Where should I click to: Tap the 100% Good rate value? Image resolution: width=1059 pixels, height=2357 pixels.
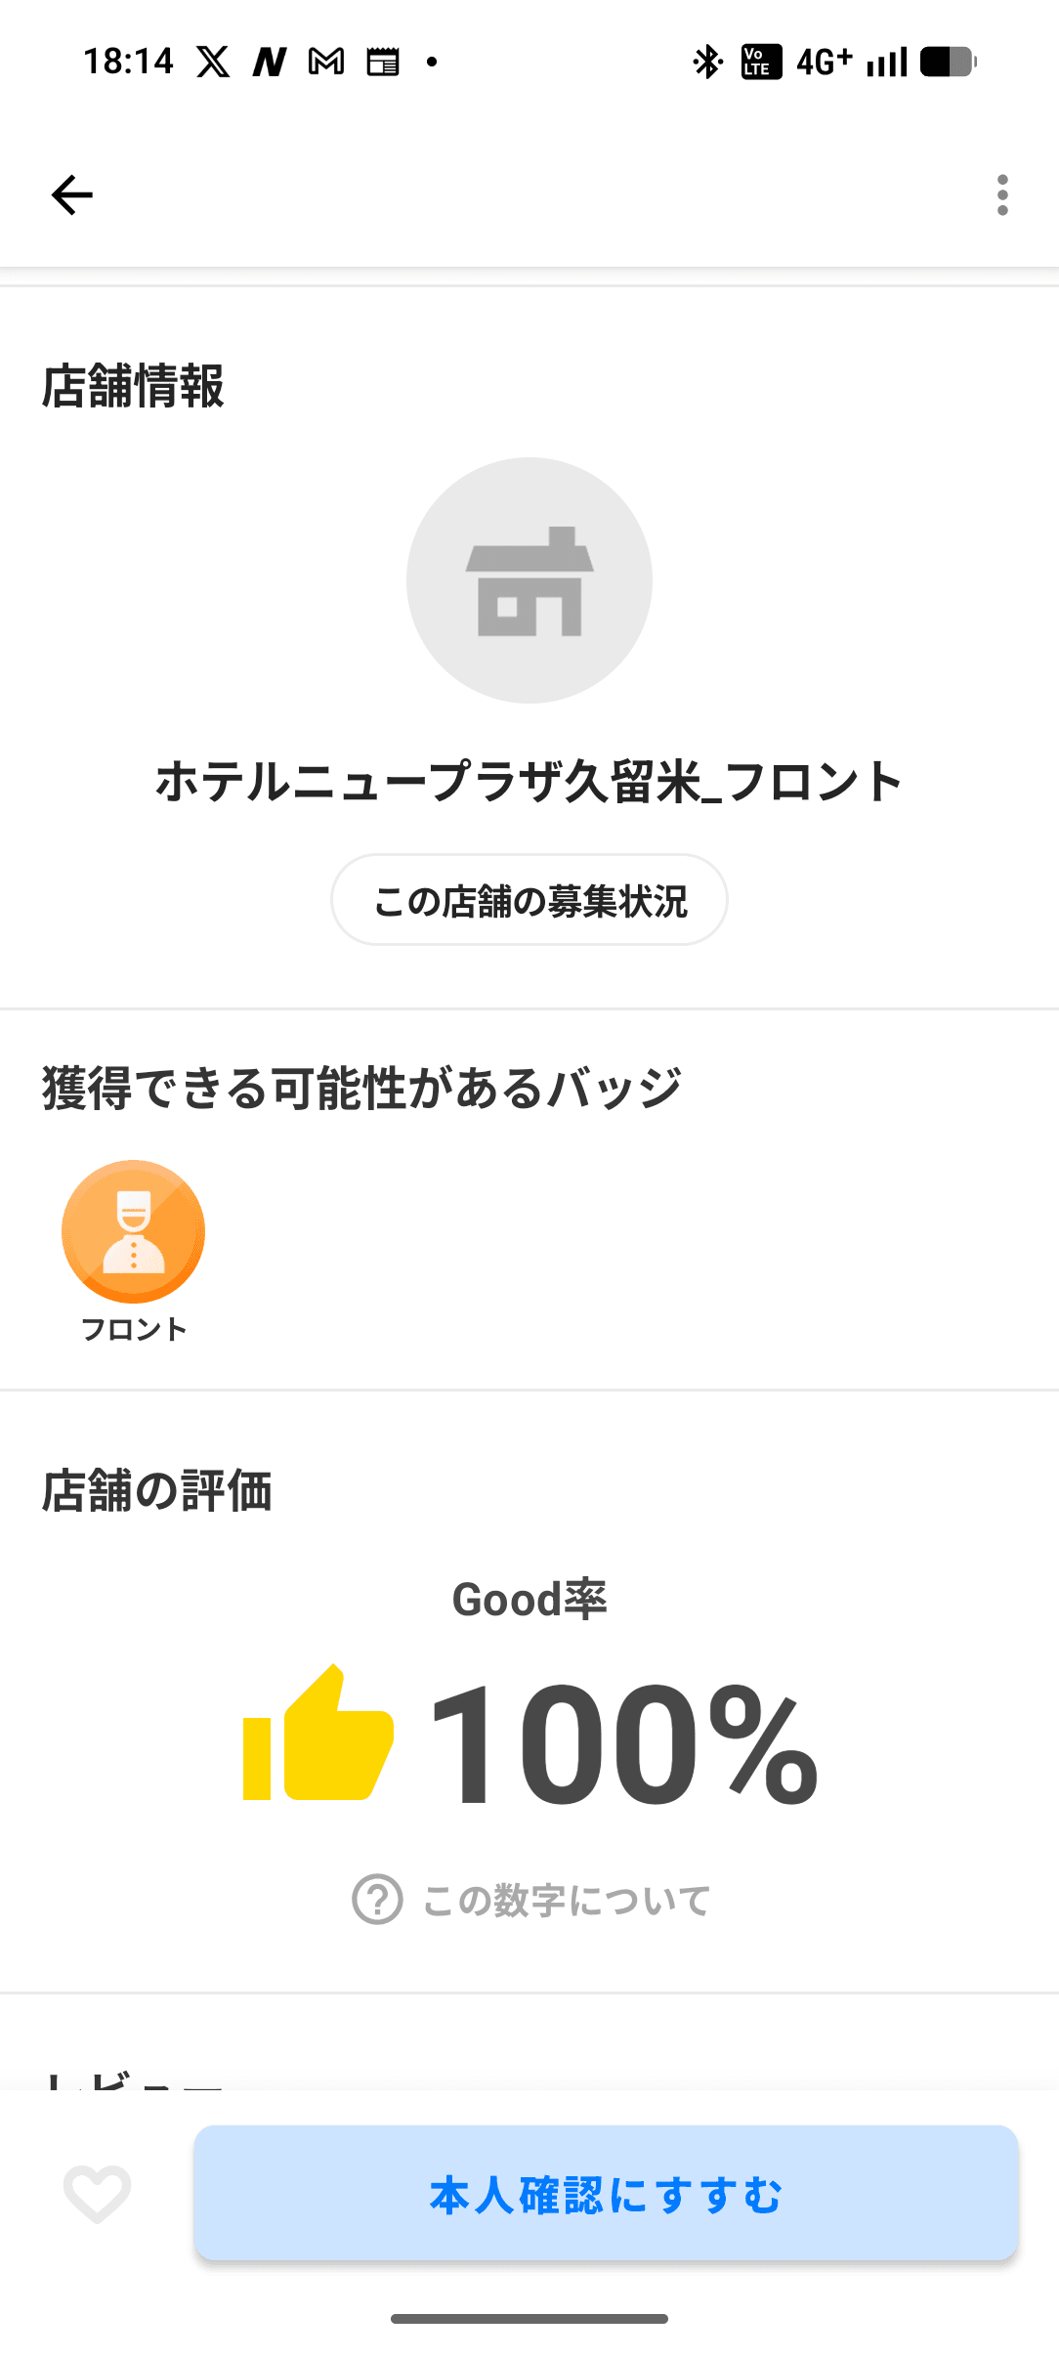(623, 1743)
